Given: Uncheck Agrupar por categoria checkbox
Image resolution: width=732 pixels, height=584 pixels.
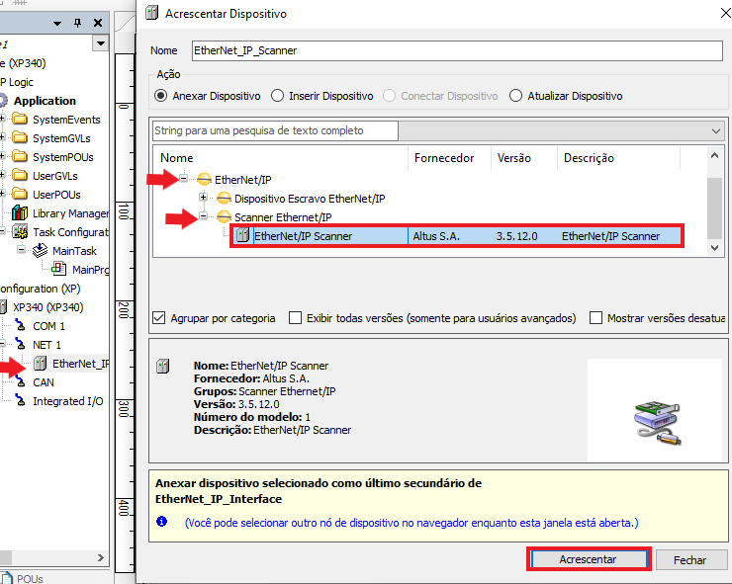Looking at the screenshot, I should click(x=159, y=318).
